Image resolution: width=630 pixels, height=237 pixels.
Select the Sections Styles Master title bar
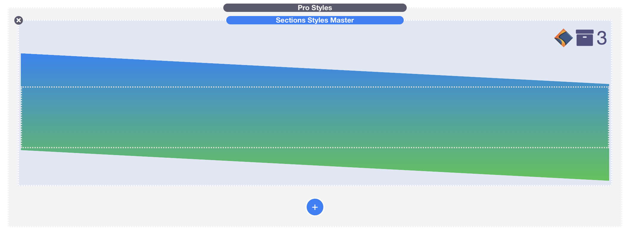[x=315, y=20]
